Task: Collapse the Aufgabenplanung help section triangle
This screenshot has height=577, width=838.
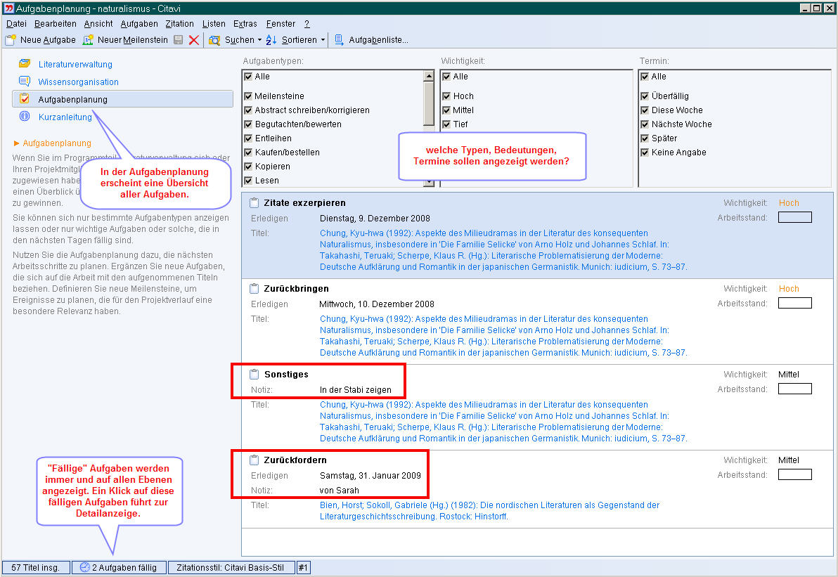Action: click(x=17, y=143)
